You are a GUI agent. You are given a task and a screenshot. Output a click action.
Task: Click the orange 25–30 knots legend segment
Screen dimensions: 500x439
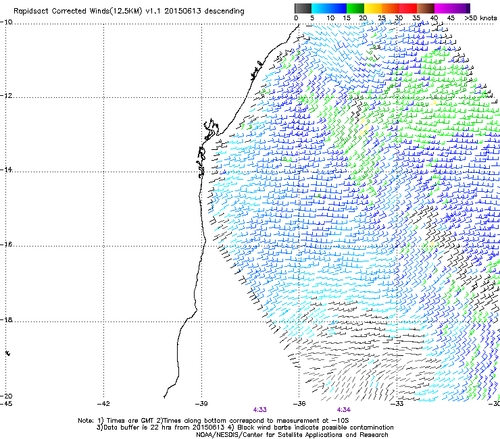391,8
